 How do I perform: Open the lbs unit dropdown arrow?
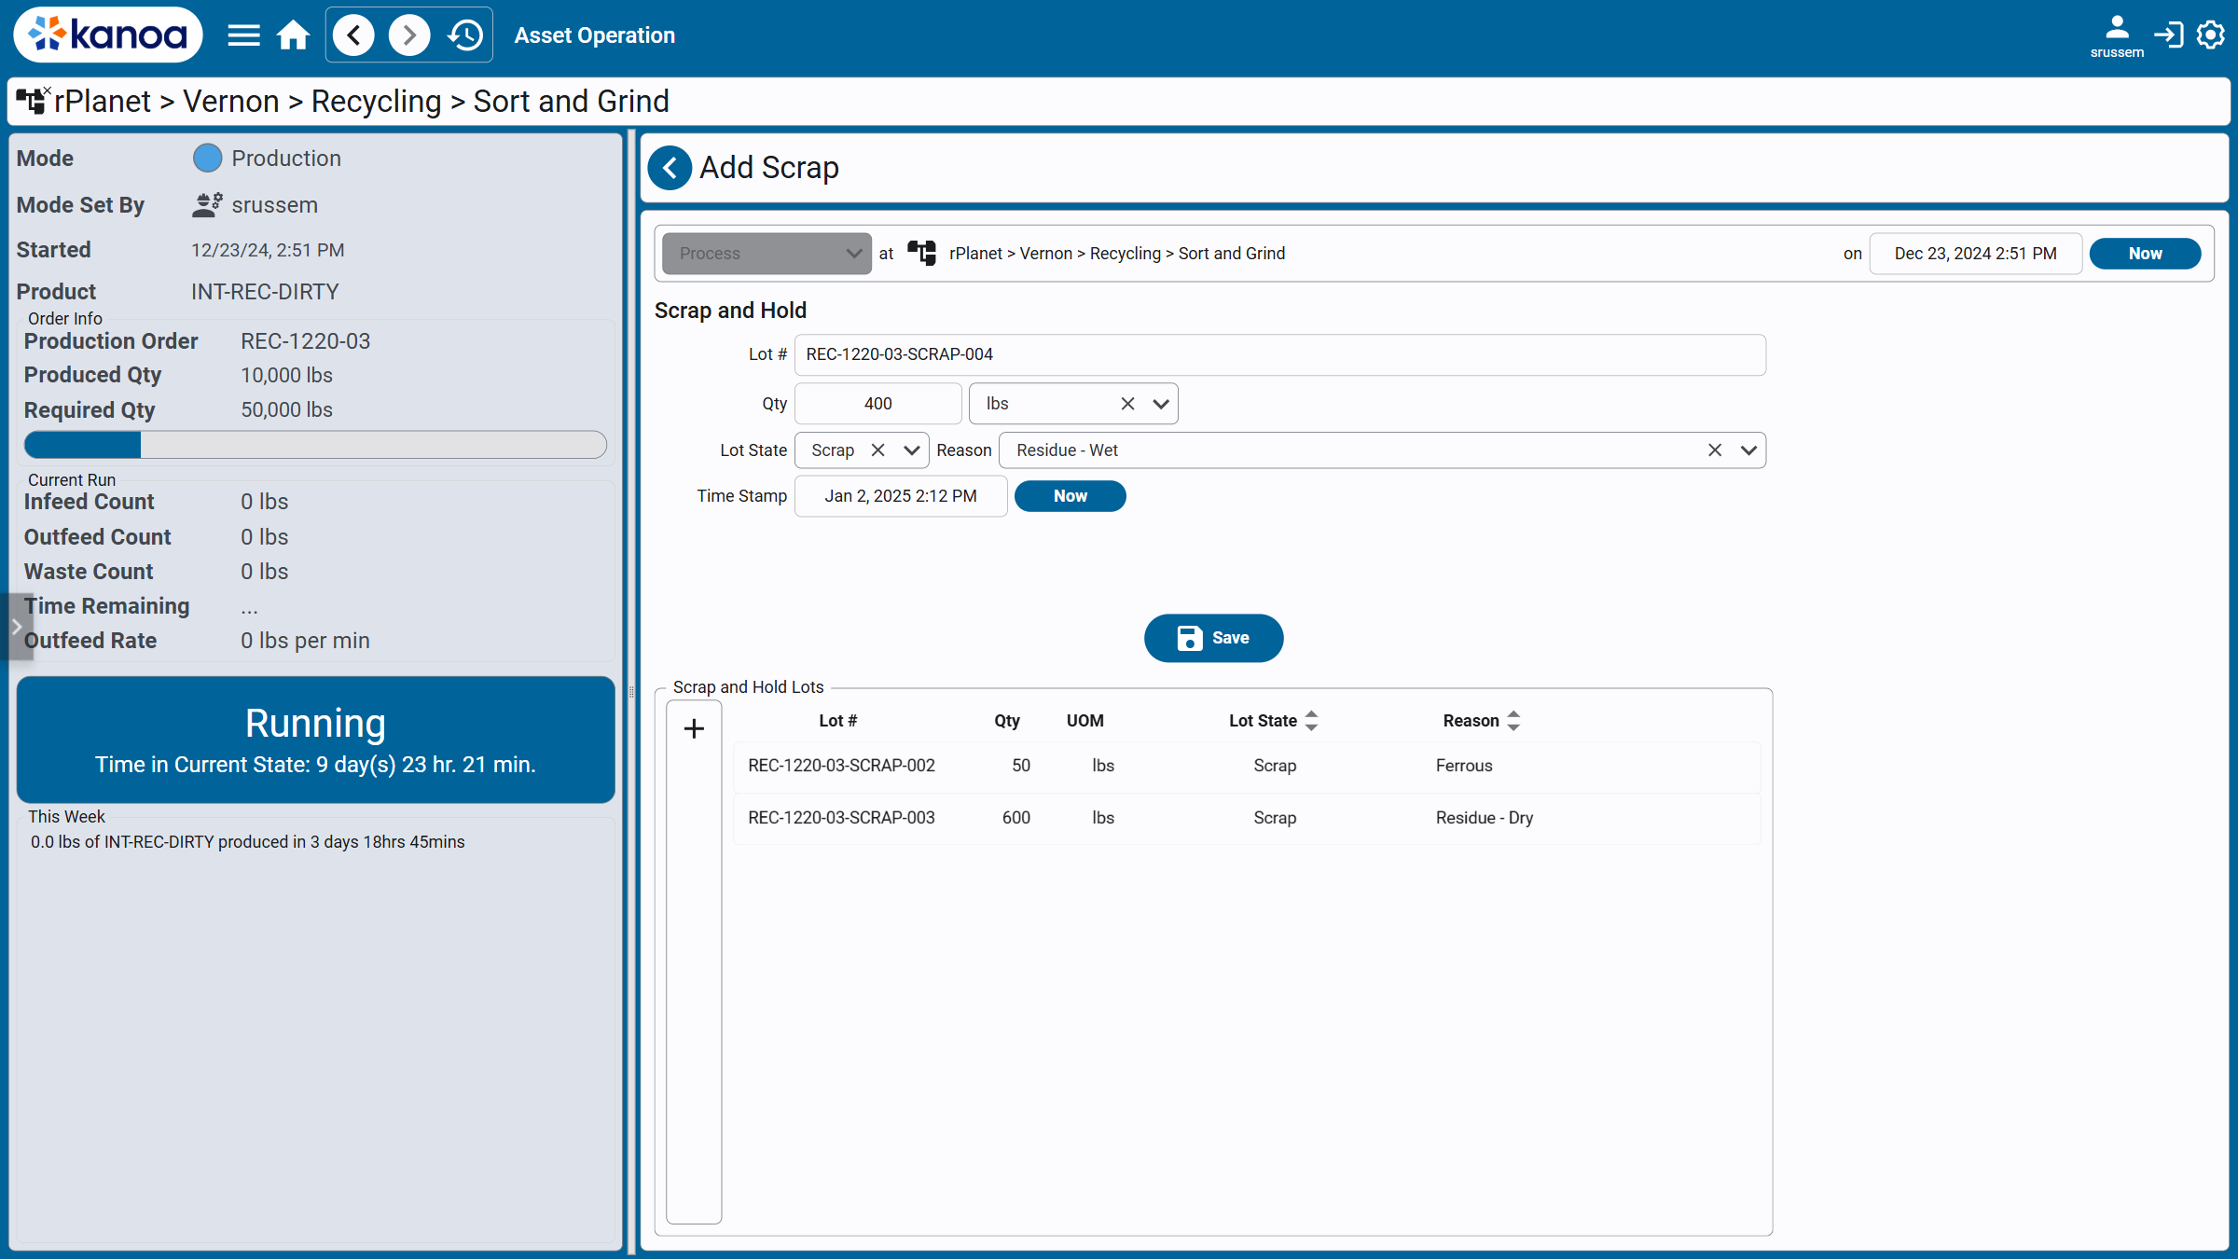[x=1161, y=404]
